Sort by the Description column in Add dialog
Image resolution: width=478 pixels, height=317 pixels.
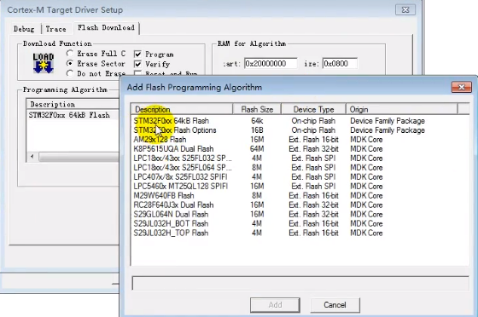pos(182,109)
